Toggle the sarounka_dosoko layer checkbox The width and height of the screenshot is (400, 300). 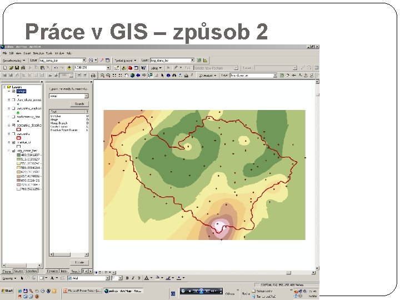(x=14, y=125)
